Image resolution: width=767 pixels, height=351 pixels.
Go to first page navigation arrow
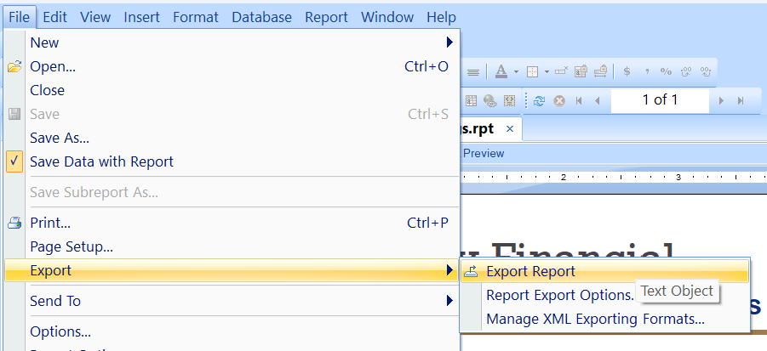(x=579, y=100)
